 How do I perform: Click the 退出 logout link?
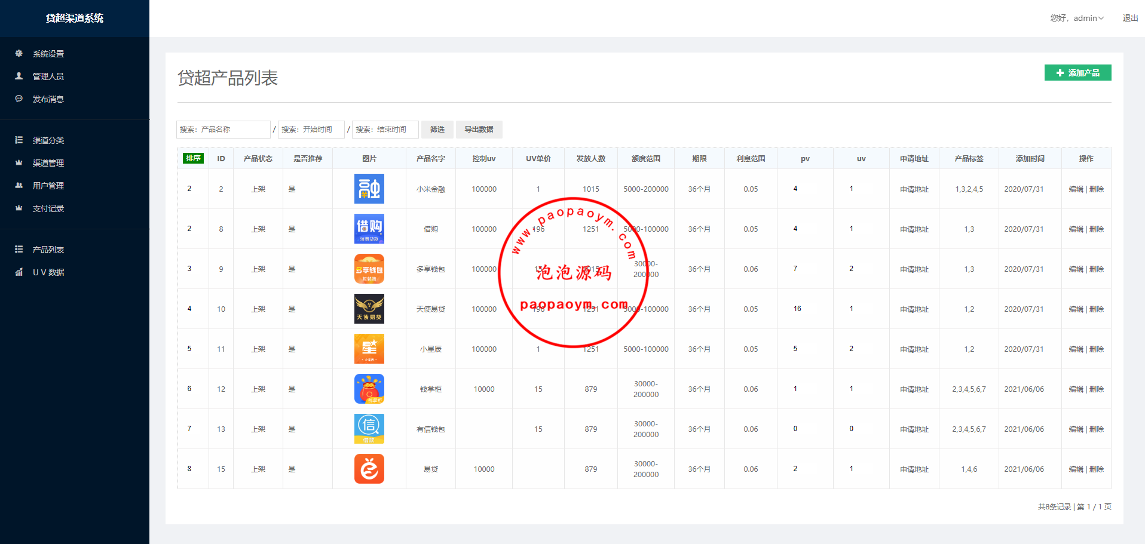point(1129,19)
